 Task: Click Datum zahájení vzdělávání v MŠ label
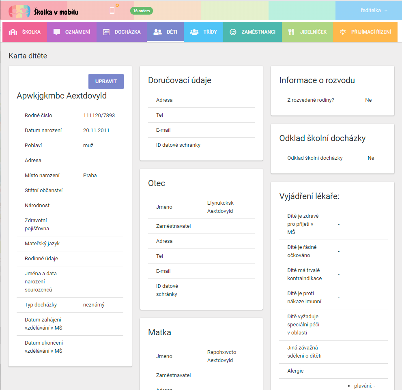pyautogui.click(x=43, y=324)
